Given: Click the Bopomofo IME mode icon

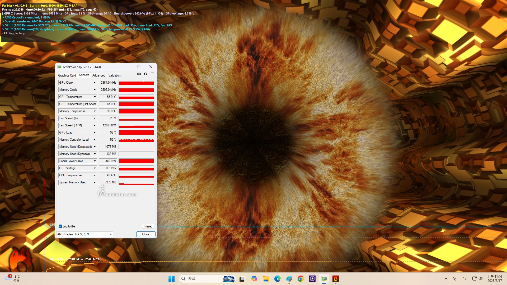Looking at the screenshot, I should coord(464,279).
